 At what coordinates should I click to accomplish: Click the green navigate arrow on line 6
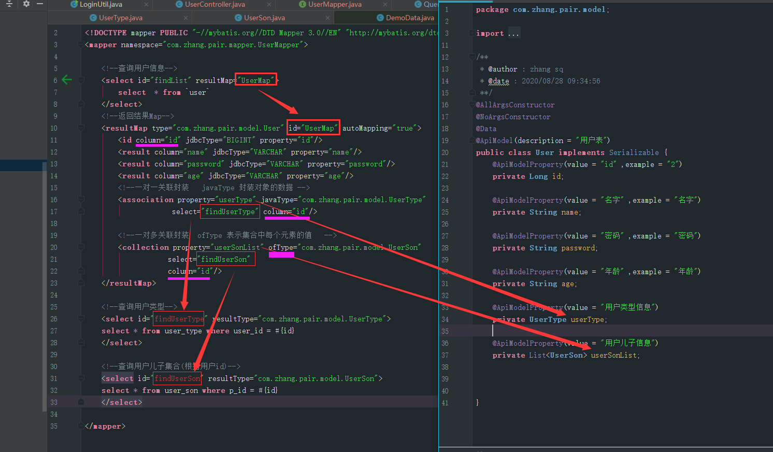coord(67,79)
